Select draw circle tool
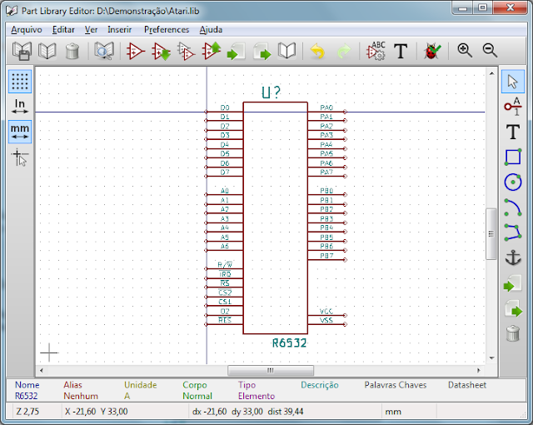 click(513, 182)
